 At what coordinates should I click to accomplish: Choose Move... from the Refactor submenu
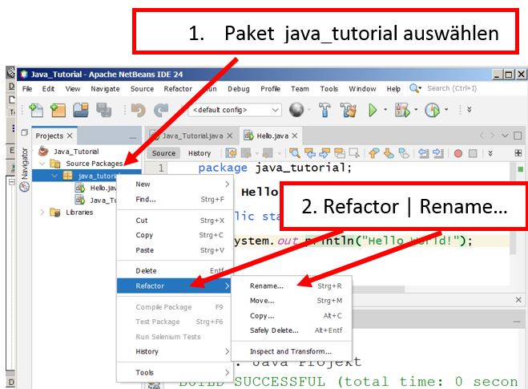292,301
